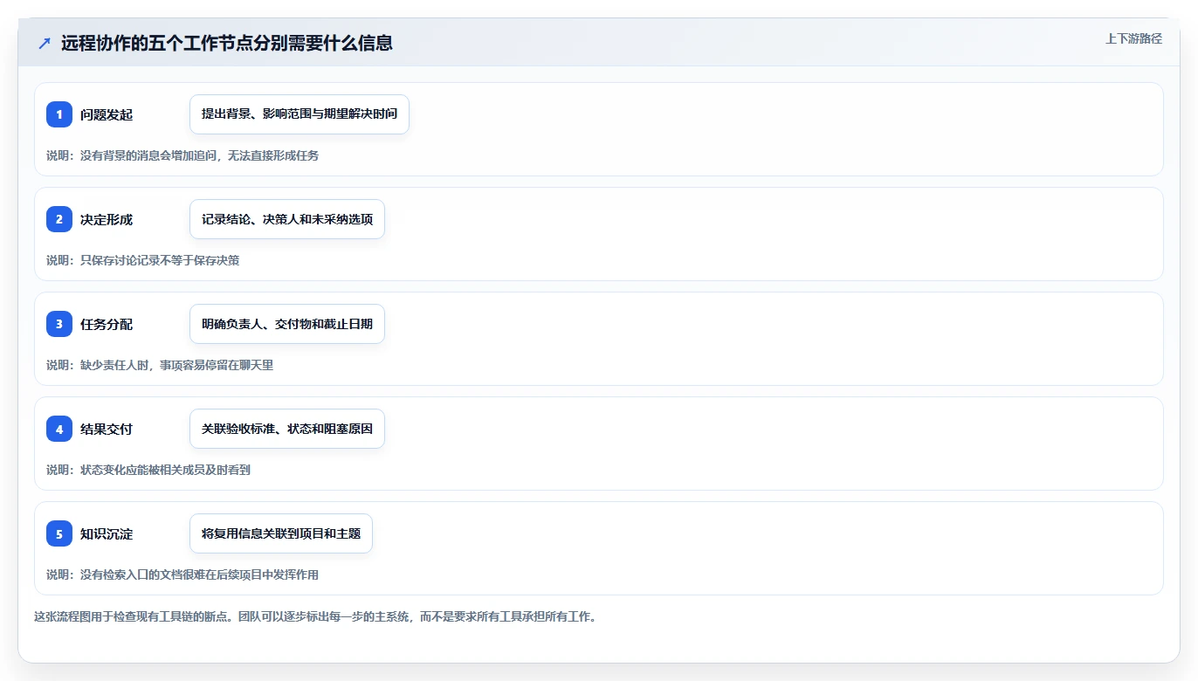Click the 记录结论、决策人和未采纳选项 box
Image resolution: width=1198 pixels, height=681 pixels.
coord(287,219)
